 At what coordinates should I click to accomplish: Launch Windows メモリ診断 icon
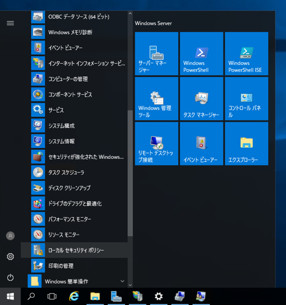38,32
